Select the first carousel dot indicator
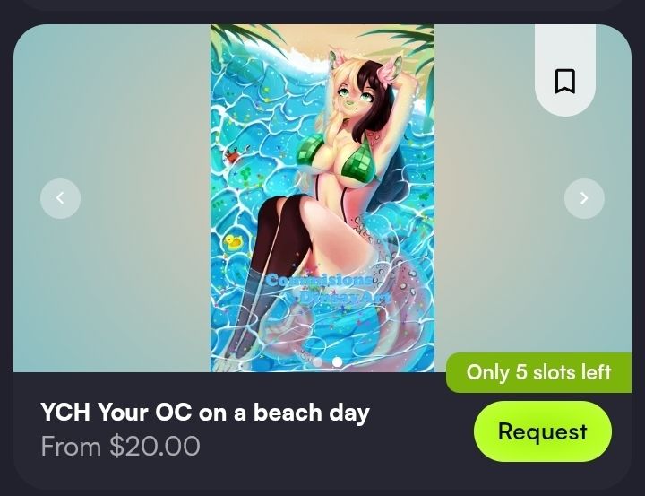 coord(317,361)
